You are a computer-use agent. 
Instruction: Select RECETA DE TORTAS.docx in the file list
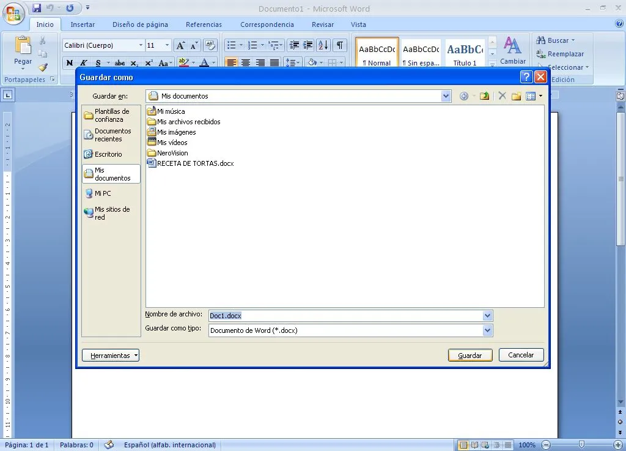(196, 163)
